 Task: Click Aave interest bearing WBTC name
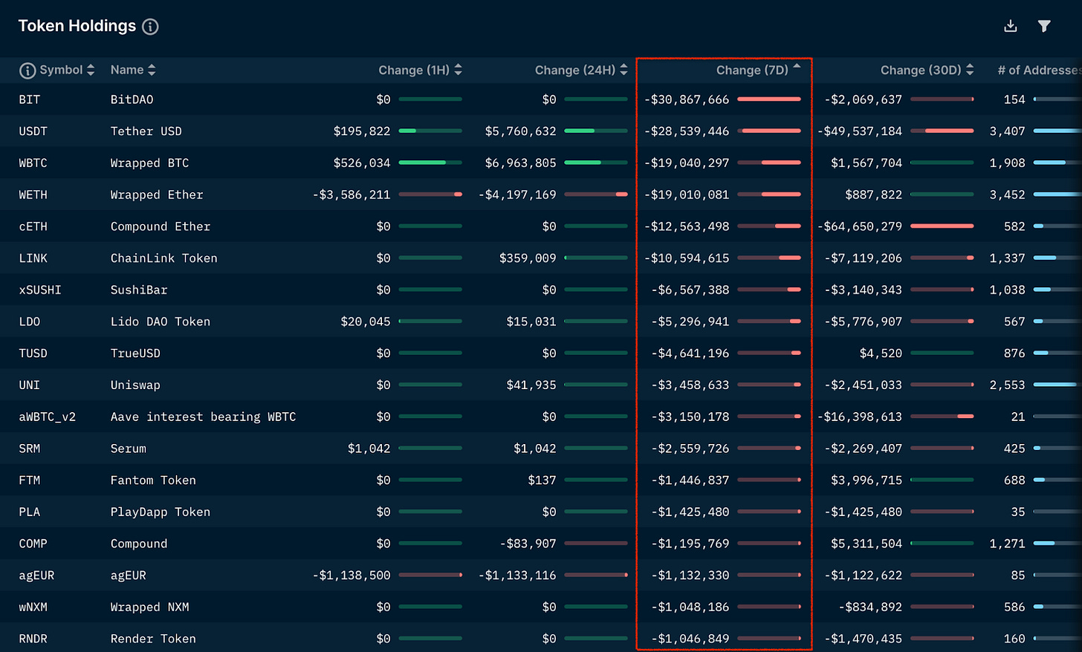[x=204, y=417]
